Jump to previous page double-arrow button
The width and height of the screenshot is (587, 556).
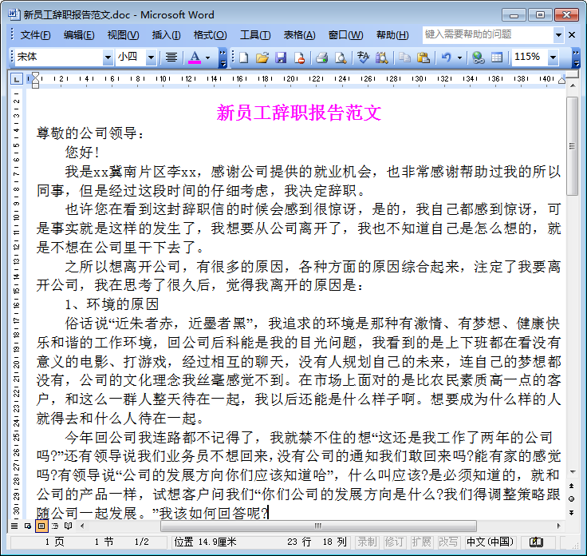(x=571, y=486)
